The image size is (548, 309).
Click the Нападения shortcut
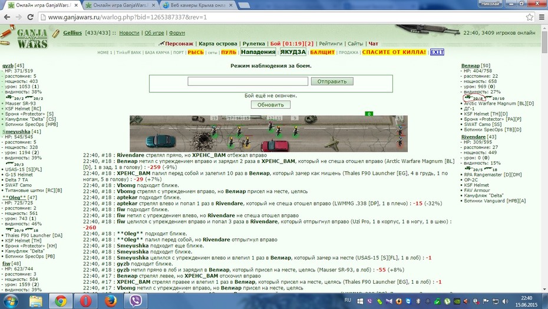258,52
